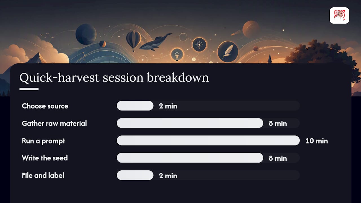361x203 pixels.
Task: Click the 'Run a prompt' label
Action: pos(43,141)
